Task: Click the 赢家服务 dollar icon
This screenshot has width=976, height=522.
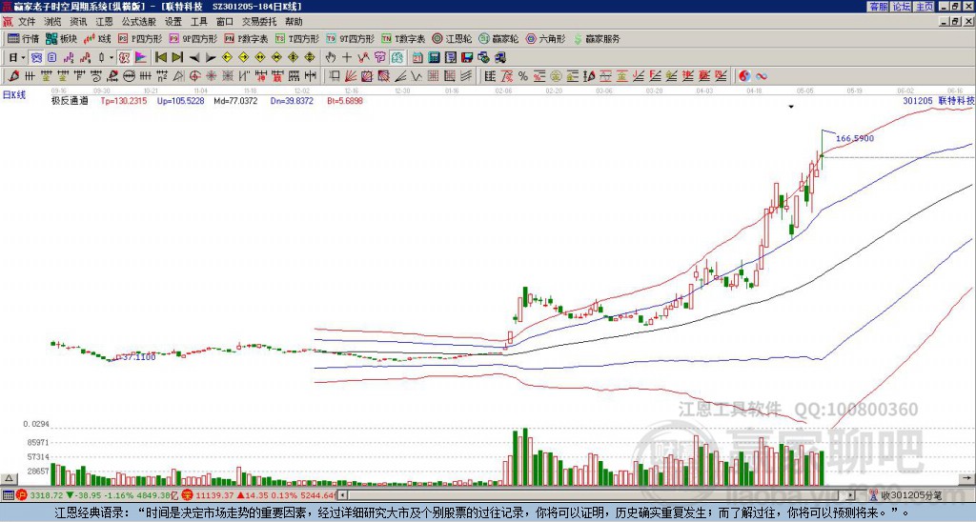Action: (x=598, y=39)
